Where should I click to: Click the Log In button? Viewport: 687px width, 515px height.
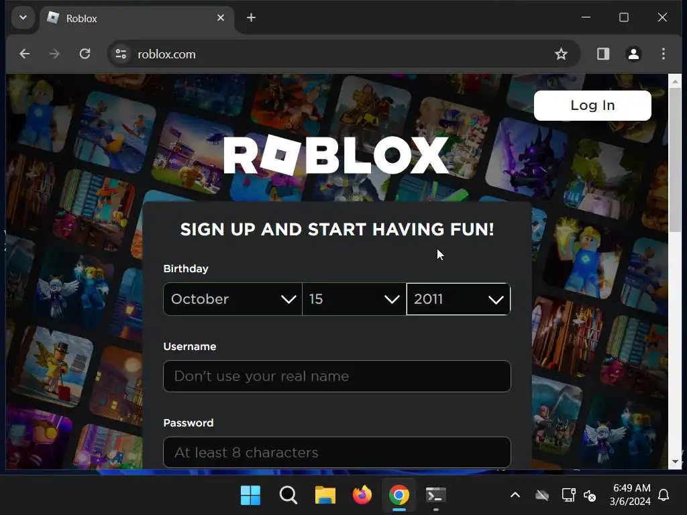pos(592,105)
